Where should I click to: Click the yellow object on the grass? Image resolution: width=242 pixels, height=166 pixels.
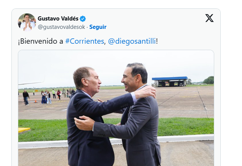click(24, 130)
